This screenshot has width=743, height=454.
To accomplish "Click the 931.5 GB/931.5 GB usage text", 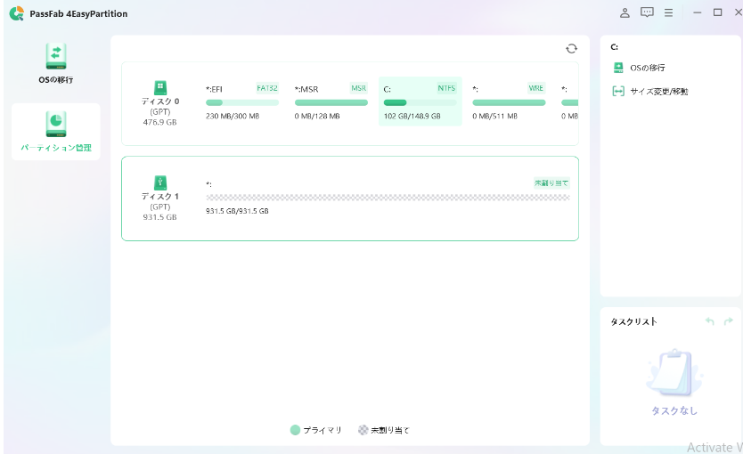I will pyautogui.click(x=237, y=211).
